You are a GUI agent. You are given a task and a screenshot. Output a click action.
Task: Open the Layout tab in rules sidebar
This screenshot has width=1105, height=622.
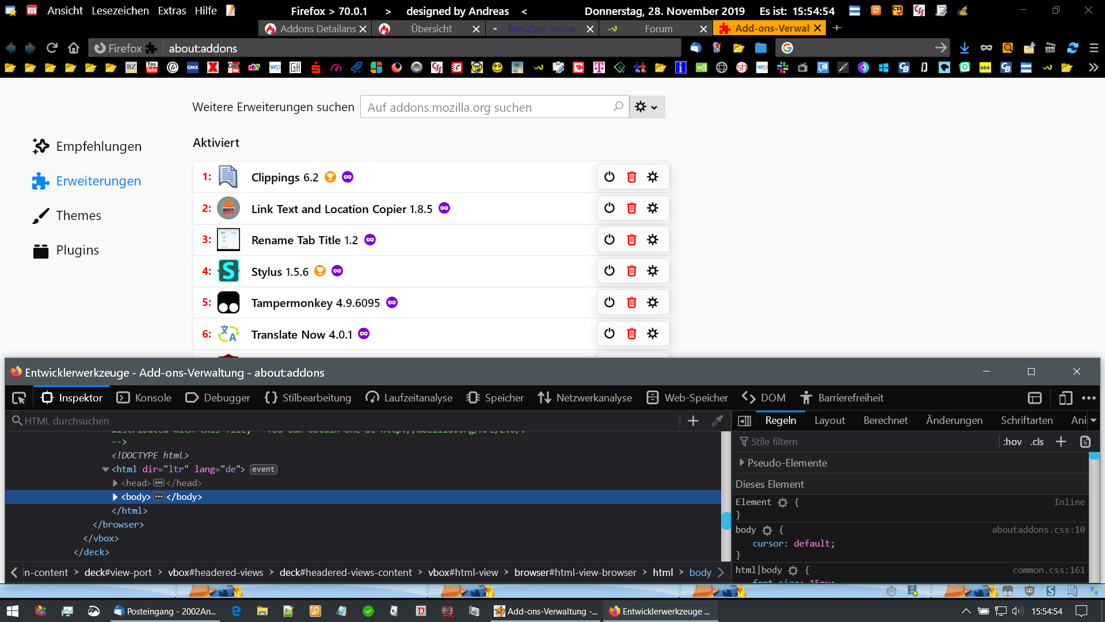(x=829, y=420)
